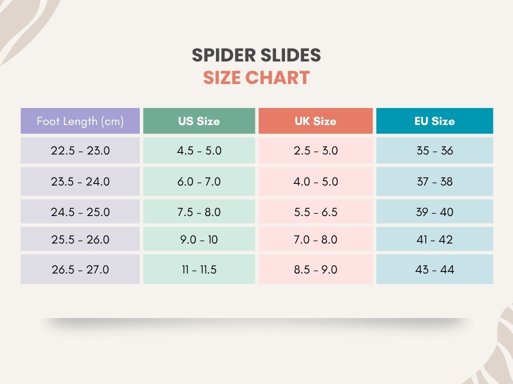The width and height of the screenshot is (513, 384).
Task: Select EU size cell 43 - 44
Action: [x=434, y=269]
